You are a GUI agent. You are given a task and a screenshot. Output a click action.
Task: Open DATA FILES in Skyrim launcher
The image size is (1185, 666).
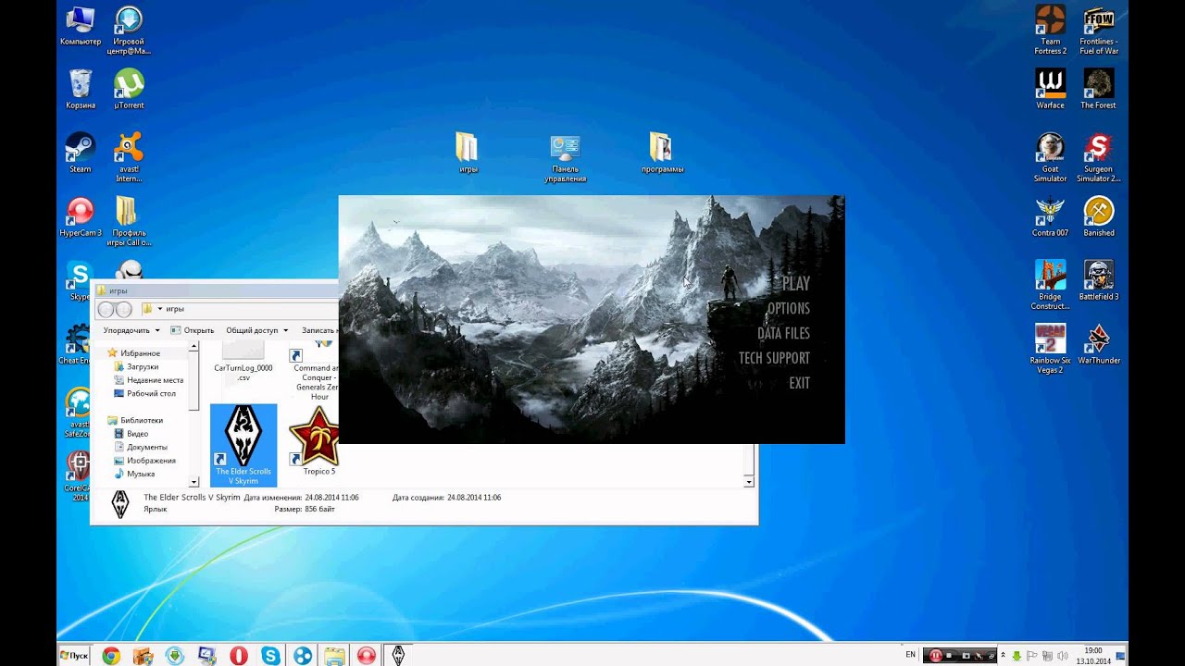pyautogui.click(x=783, y=333)
